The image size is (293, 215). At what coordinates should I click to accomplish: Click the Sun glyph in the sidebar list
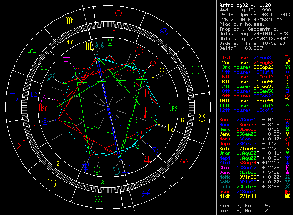click(x=288, y=120)
